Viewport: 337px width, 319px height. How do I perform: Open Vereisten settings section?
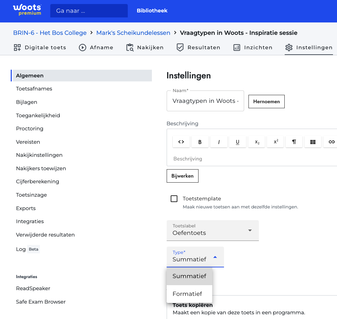pyautogui.click(x=28, y=142)
